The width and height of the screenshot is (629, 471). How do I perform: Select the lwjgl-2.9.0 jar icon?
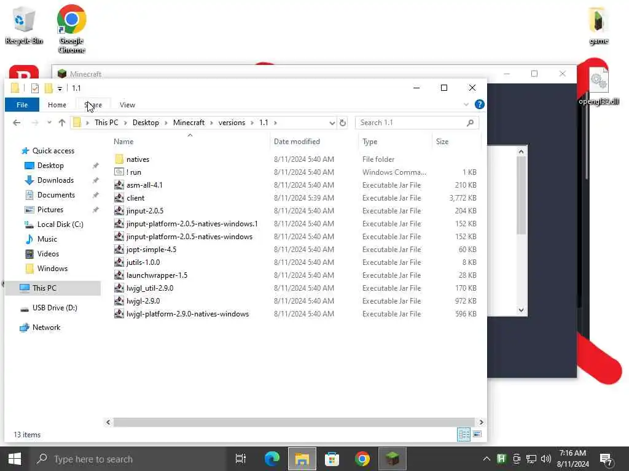click(119, 301)
